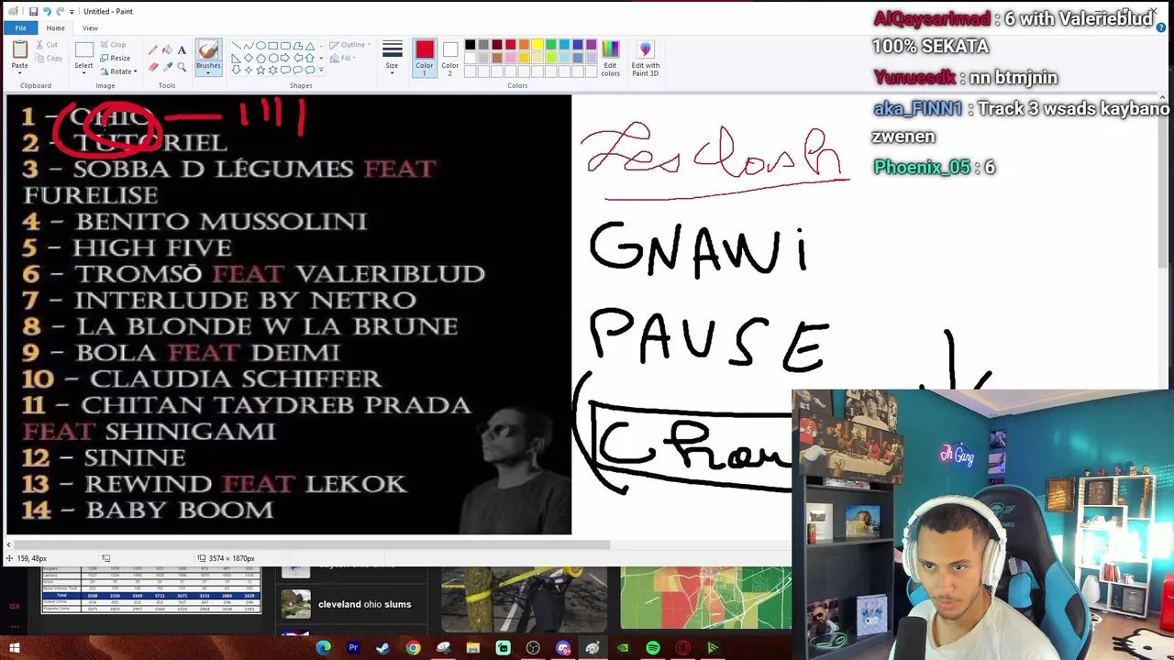Screen dimensions: 1174x660
Task: Choose the Right arrow shape
Action: [284, 58]
